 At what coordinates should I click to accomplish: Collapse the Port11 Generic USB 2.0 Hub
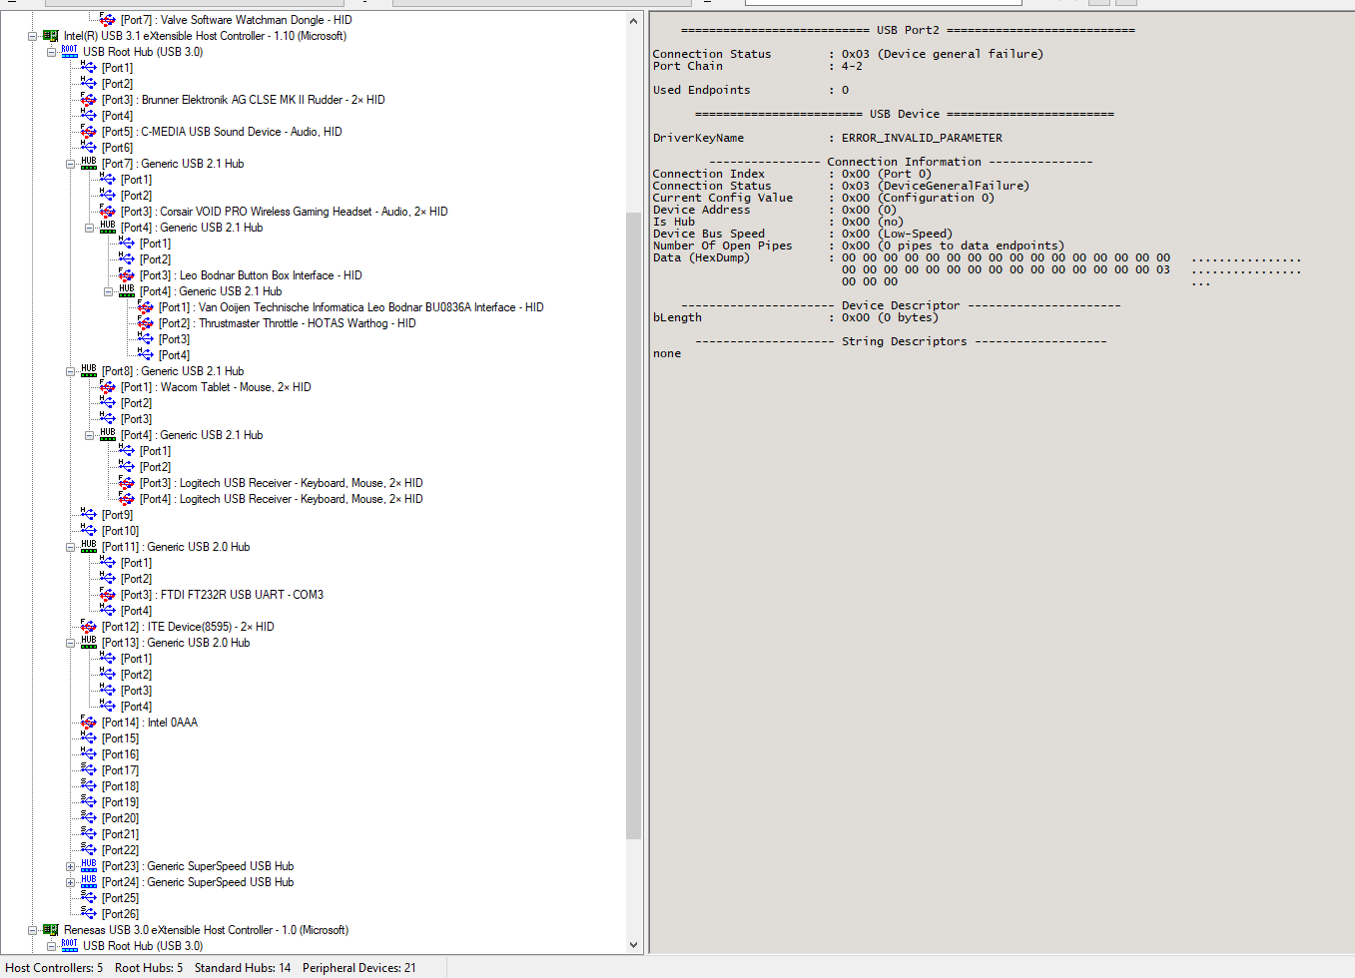click(x=70, y=547)
